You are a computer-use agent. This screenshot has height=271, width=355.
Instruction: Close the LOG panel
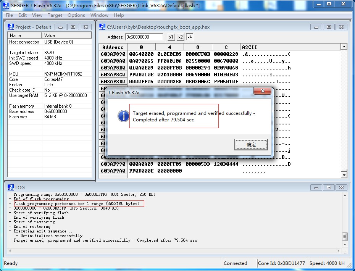click(x=341, y=187)
